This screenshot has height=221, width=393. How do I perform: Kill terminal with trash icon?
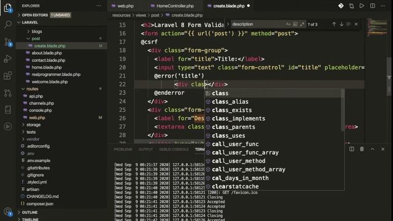[x=362, y=149]
